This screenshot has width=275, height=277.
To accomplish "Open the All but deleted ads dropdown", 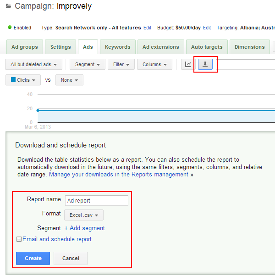I will pos(33,64).
